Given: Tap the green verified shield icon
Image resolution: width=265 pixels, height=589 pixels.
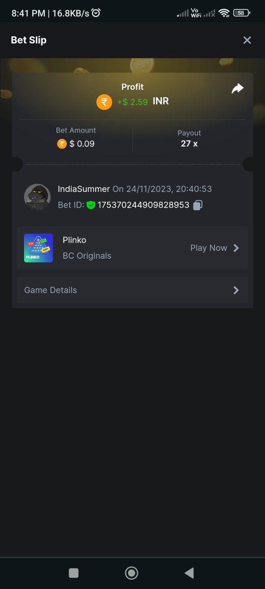Looking at the screenshot, I should (91, 205).
